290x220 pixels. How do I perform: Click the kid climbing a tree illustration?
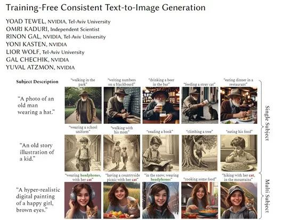(x=199, y=153)
